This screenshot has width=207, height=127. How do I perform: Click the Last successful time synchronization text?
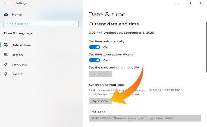click(134, 90)
